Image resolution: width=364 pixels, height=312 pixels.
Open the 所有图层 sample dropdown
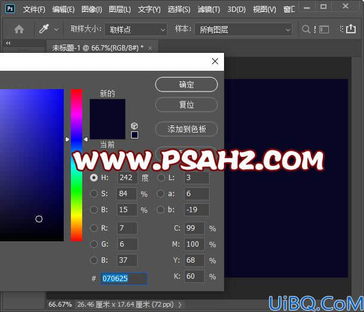(x=243, y=29)
